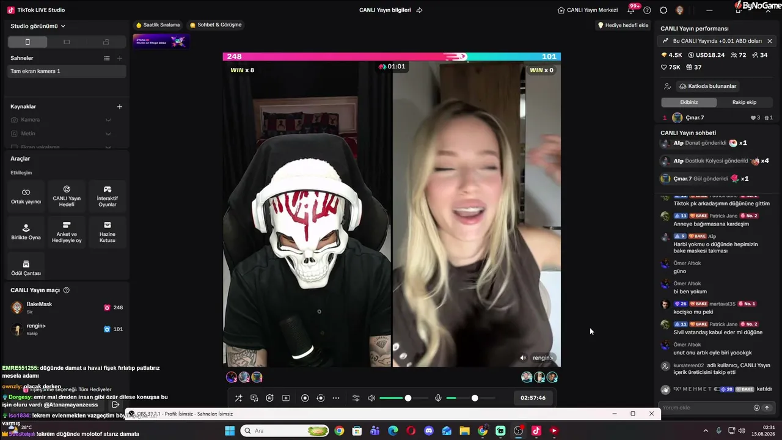Open the CANLI Yayın Hedefi tool

click(x=67, y=196)
